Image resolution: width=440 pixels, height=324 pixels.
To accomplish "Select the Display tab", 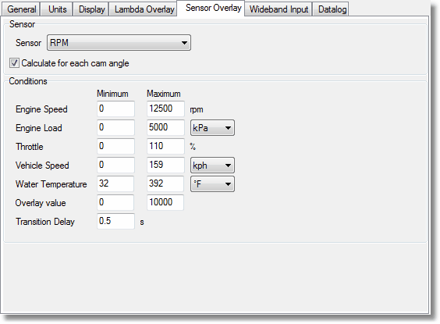I will [x=91, y=9].
